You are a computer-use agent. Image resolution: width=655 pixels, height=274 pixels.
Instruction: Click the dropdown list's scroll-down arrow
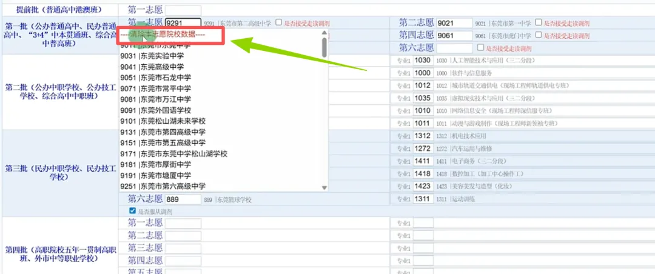[324, 188]
